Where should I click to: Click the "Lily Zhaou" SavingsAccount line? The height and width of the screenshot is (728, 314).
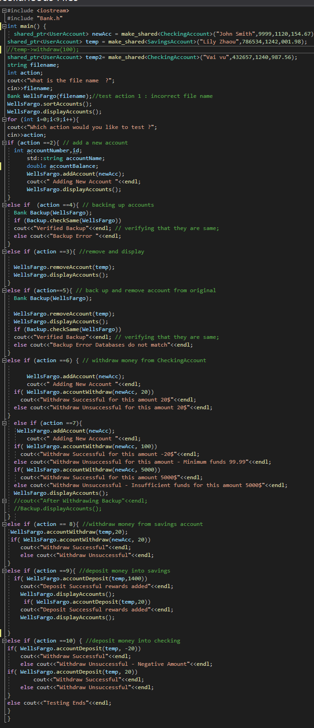157,42
